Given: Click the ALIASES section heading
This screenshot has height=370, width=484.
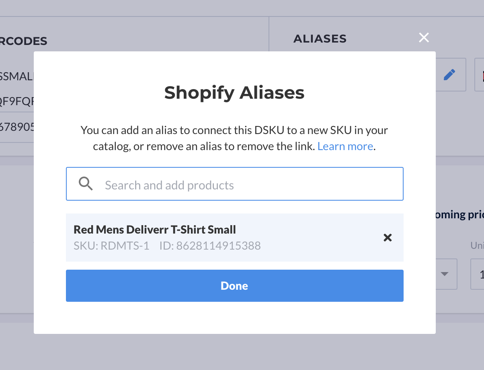Looking at the screenshot, I should point(320,39).
